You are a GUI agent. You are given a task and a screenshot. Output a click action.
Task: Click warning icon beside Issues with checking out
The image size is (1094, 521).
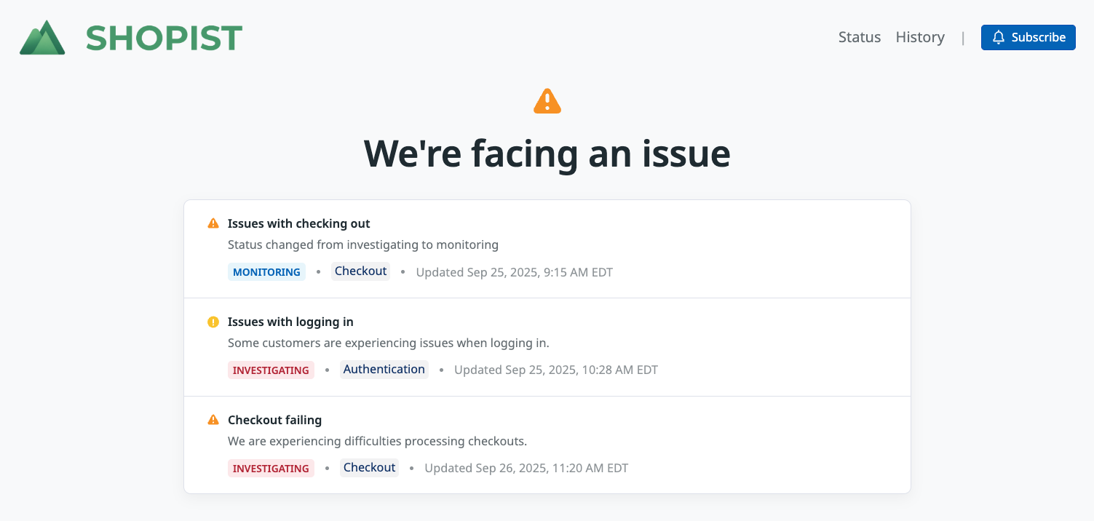coord(213,223)
